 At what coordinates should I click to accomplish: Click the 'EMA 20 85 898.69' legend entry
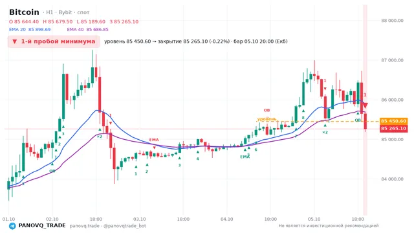[x=30, y=30]
